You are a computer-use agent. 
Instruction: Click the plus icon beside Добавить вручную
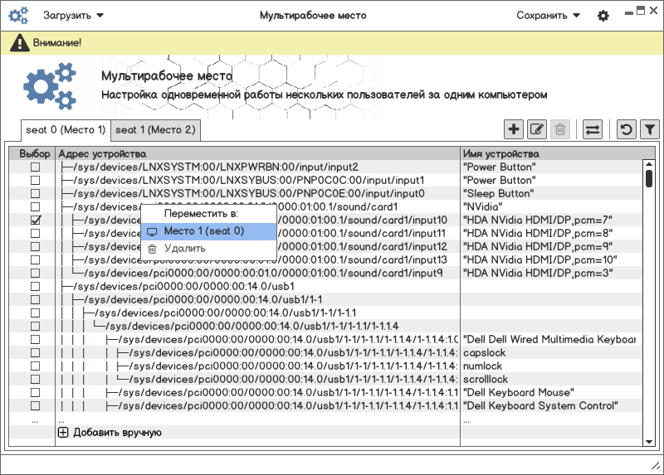[63, 432]
